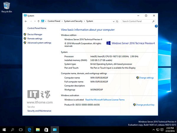The width and height of the screenshot is (177, 133).
Task: Click the System taskbar button
Action: 55,130
